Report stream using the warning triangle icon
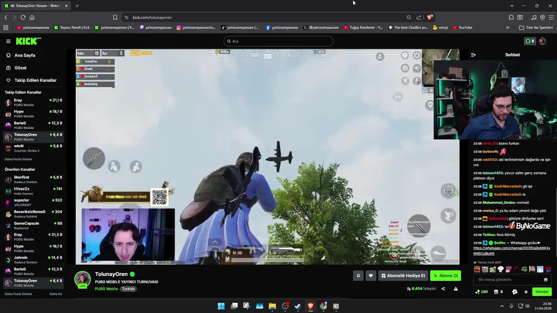 (456, 289)
